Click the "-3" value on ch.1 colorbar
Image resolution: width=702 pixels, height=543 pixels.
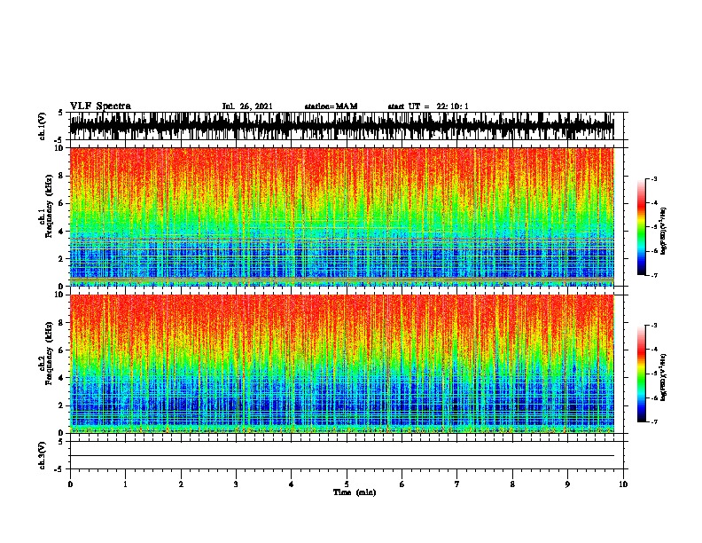[x=653, y=178]
